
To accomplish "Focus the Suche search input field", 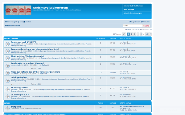I will (x=133, y=26).
